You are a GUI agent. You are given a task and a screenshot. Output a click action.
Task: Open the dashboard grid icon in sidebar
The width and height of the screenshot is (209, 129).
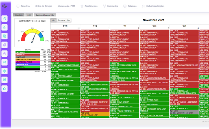pyautogui.click(x=5, y=27)
